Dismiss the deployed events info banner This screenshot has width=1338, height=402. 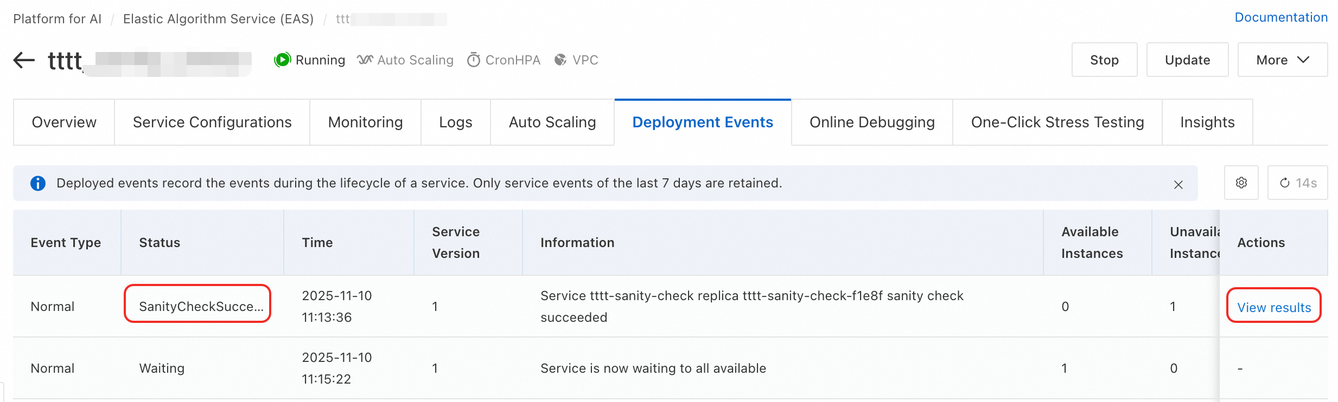1178,185
